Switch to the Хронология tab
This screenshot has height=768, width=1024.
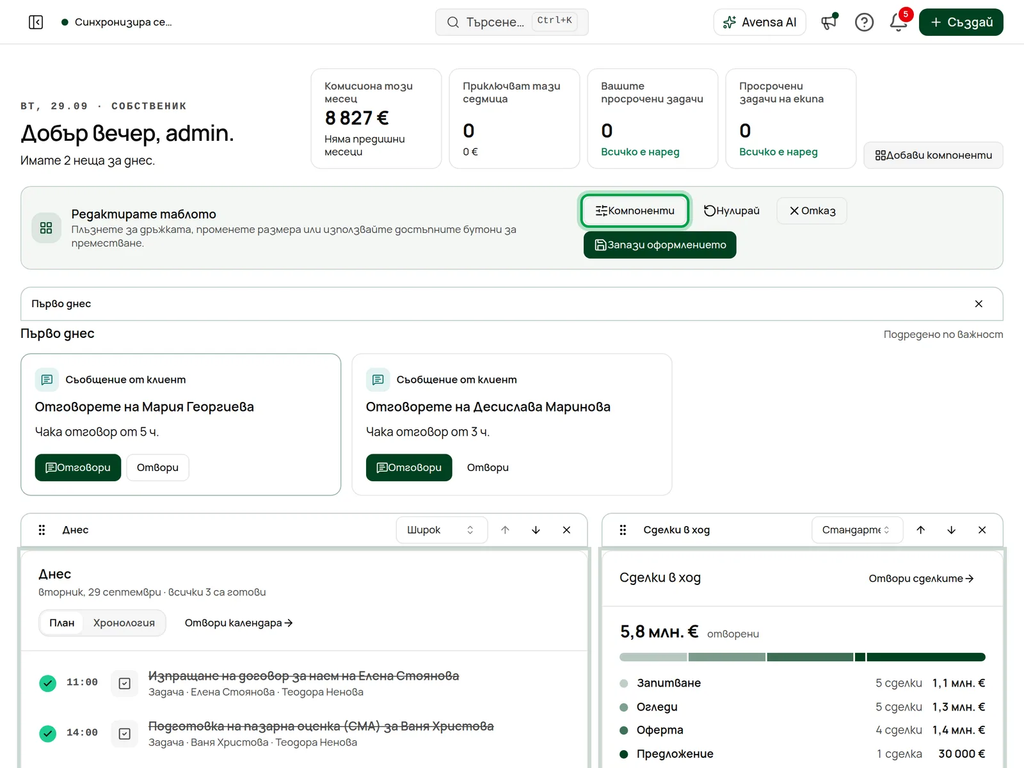[x=124, y=623]
